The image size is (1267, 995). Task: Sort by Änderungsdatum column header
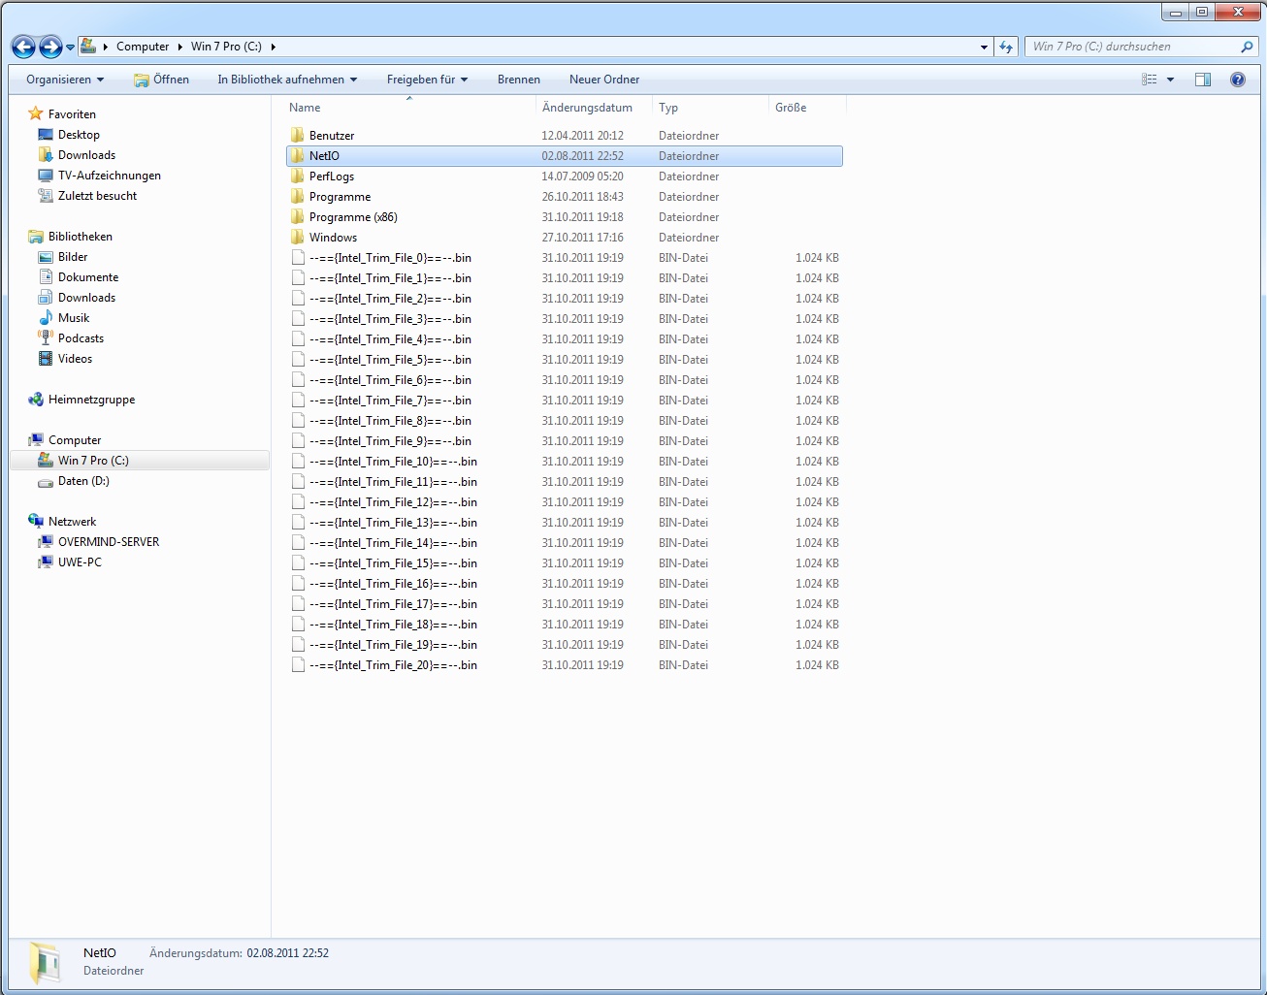587,108
